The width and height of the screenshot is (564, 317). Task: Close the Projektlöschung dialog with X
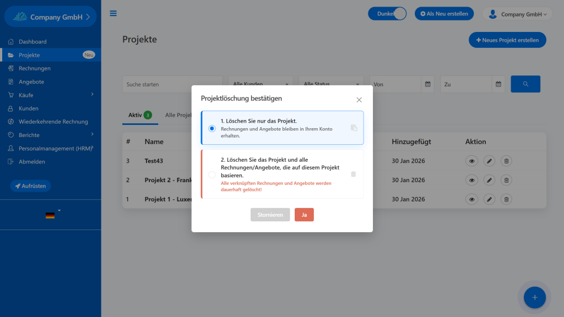[x=359, y=100]
